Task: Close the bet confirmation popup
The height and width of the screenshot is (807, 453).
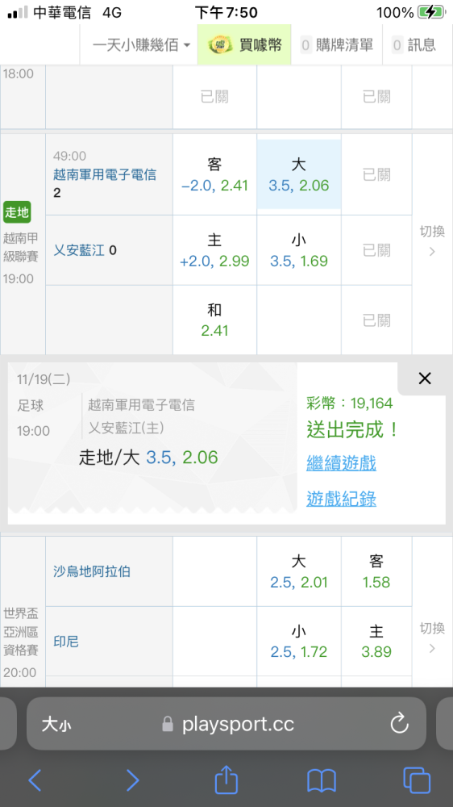Action: [x=424, y=378]
